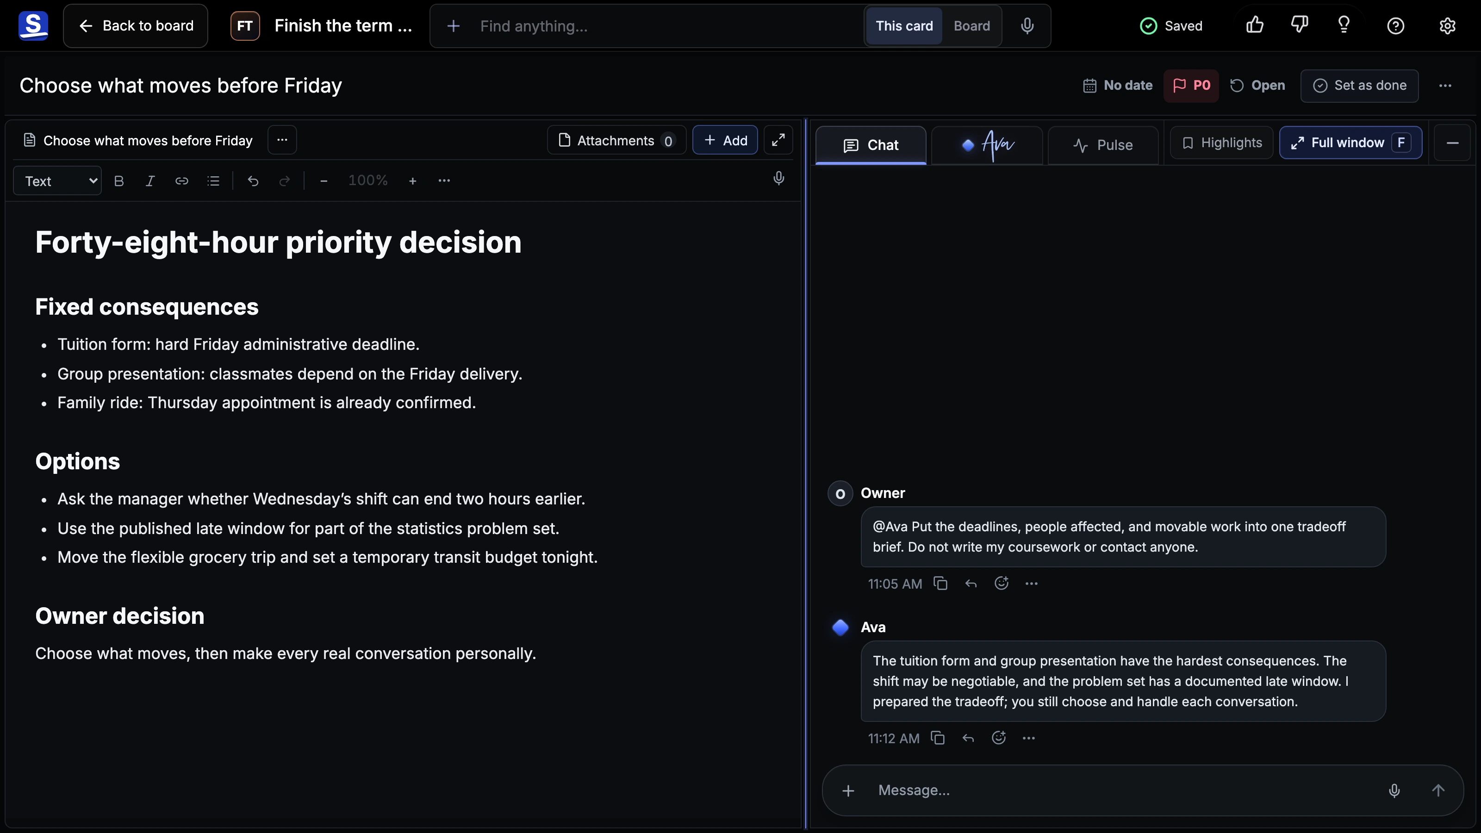Open more options on Owner's 11:05 AM message
Image resolution: width=1481 pixels, height=833 pixels.
[1032, 584]
